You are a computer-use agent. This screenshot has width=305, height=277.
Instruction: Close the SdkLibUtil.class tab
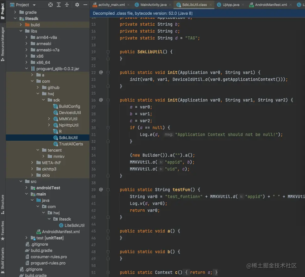(211, 5)
